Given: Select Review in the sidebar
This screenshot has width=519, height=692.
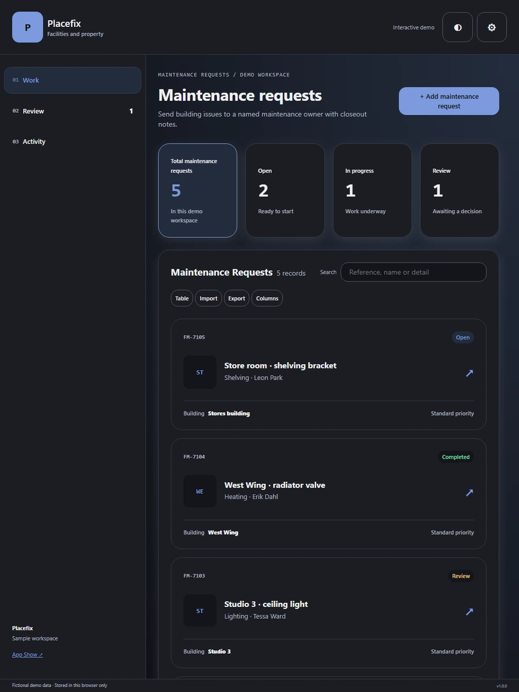Looking at the screenshot, I should click(73, 111).
